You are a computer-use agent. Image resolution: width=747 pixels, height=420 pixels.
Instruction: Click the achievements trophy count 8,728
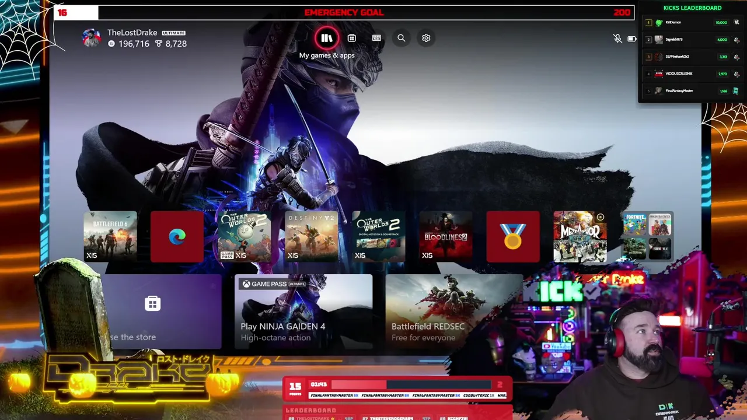coord(171,44)
